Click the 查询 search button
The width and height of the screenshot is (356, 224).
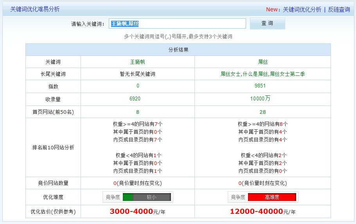coord(267,23)
